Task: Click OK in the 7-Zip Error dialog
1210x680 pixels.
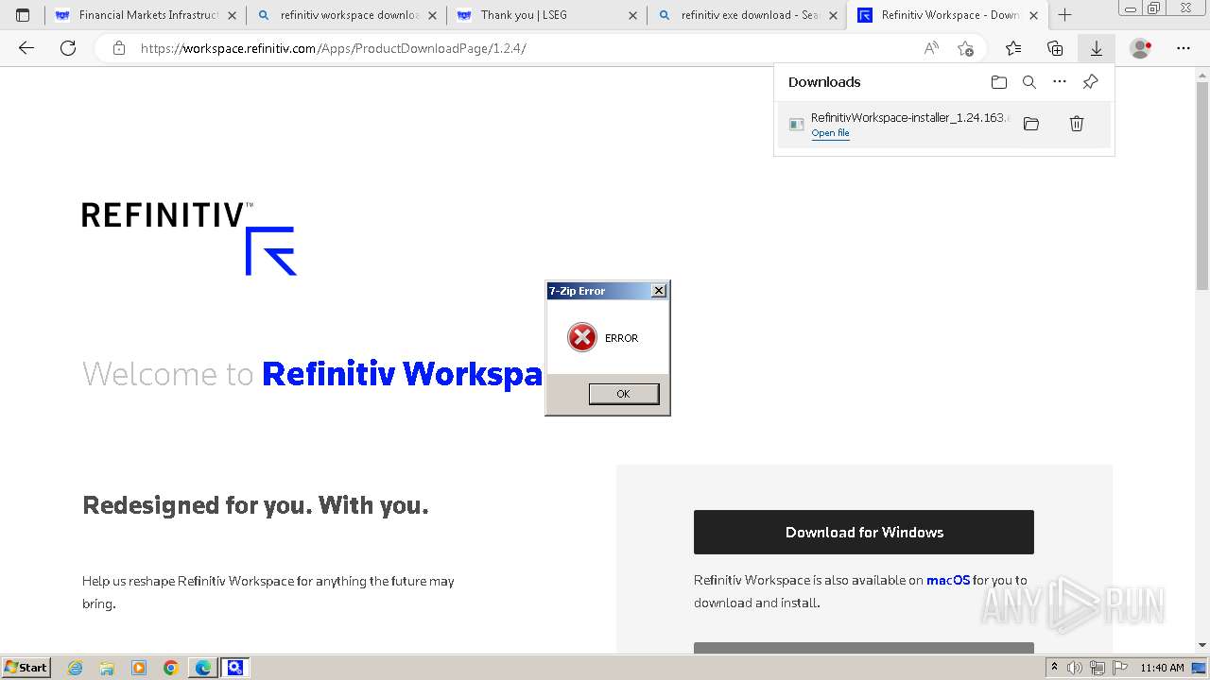Action: (x=623, y=394)
